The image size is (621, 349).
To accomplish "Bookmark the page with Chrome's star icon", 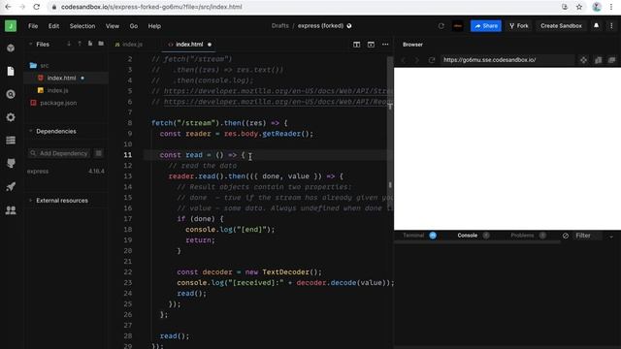I will pyautogui.click(x=579, y=7).
